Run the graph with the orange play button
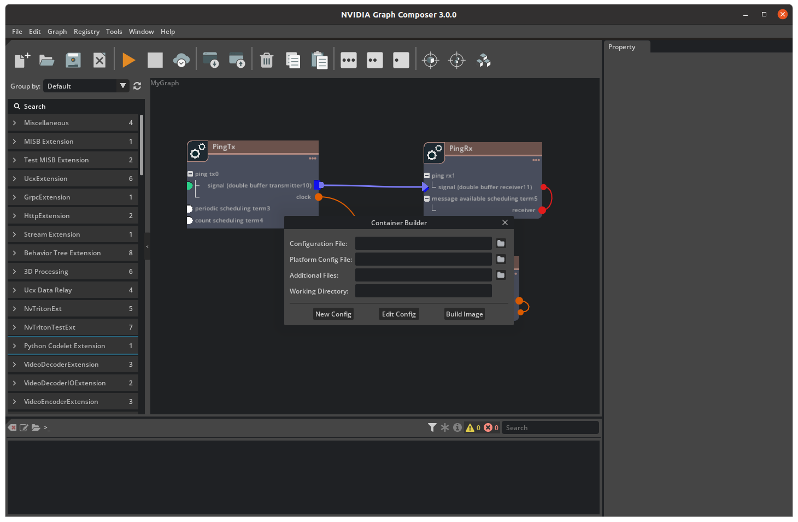798x522 pixels. (129, 60)
